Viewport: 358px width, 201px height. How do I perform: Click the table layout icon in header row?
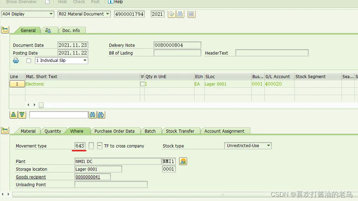pos(191,14)
